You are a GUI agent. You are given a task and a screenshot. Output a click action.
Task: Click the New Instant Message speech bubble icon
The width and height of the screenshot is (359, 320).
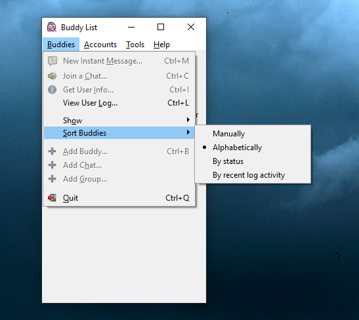coord(53,61)
